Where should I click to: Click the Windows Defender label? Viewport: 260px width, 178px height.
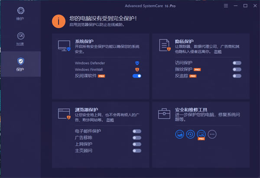point(90,63)
